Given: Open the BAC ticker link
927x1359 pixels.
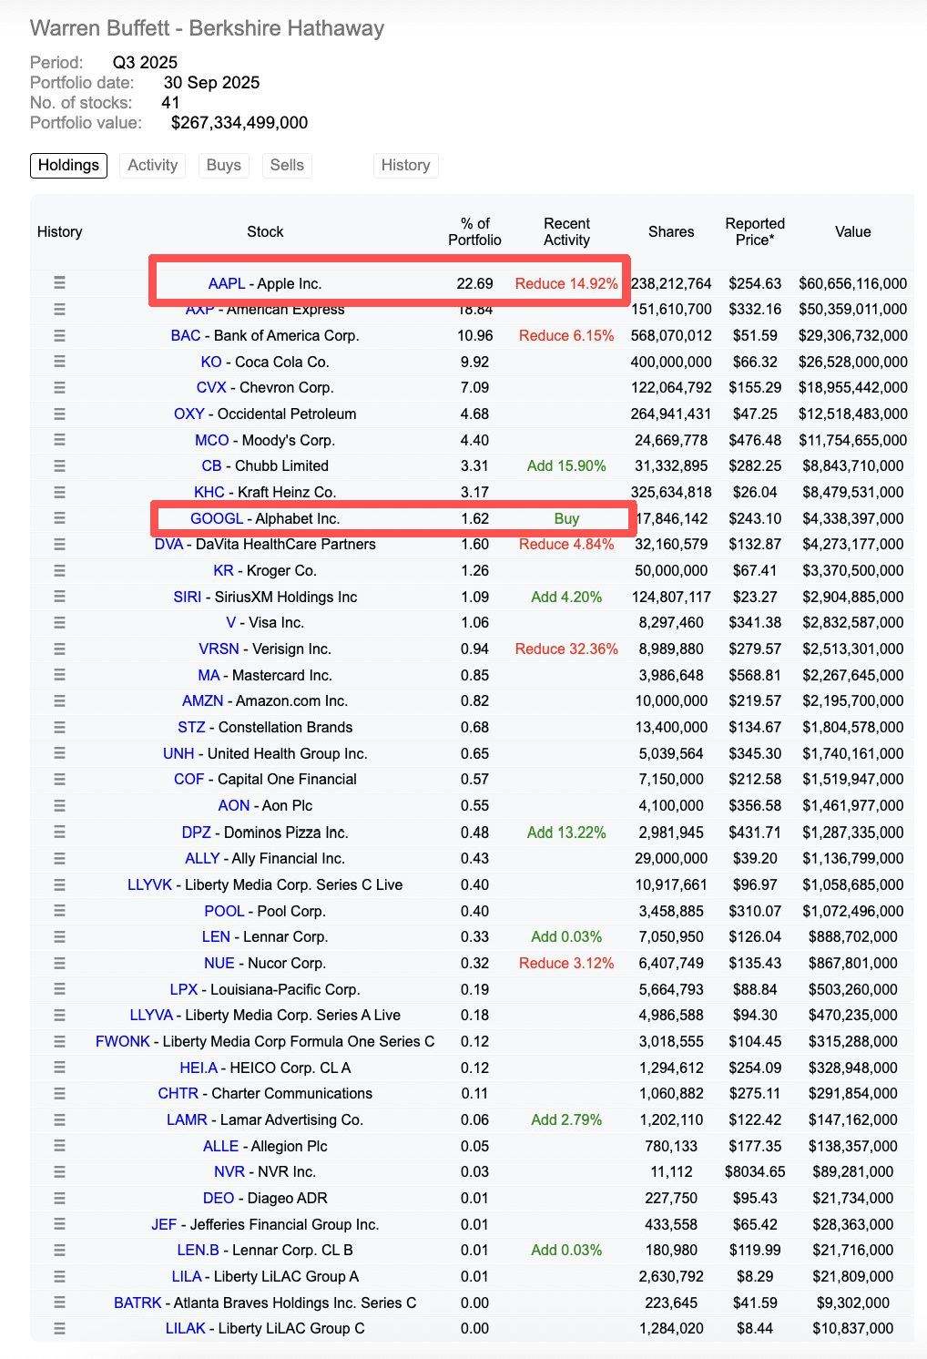Looking at the screenshot, I should [x=186, y=336].
